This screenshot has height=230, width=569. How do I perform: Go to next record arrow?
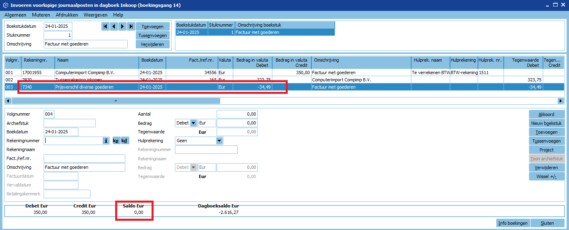point(122,27)
